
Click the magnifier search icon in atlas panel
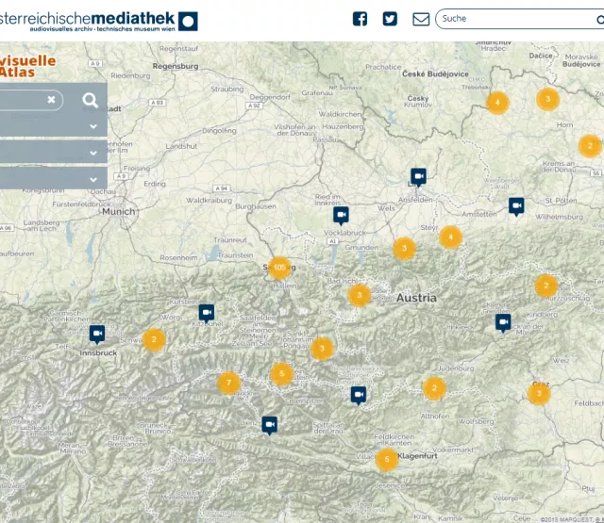tap(90, 100)
